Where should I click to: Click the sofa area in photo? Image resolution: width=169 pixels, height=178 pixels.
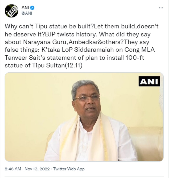pyautogui.click(x=146, y=143)
